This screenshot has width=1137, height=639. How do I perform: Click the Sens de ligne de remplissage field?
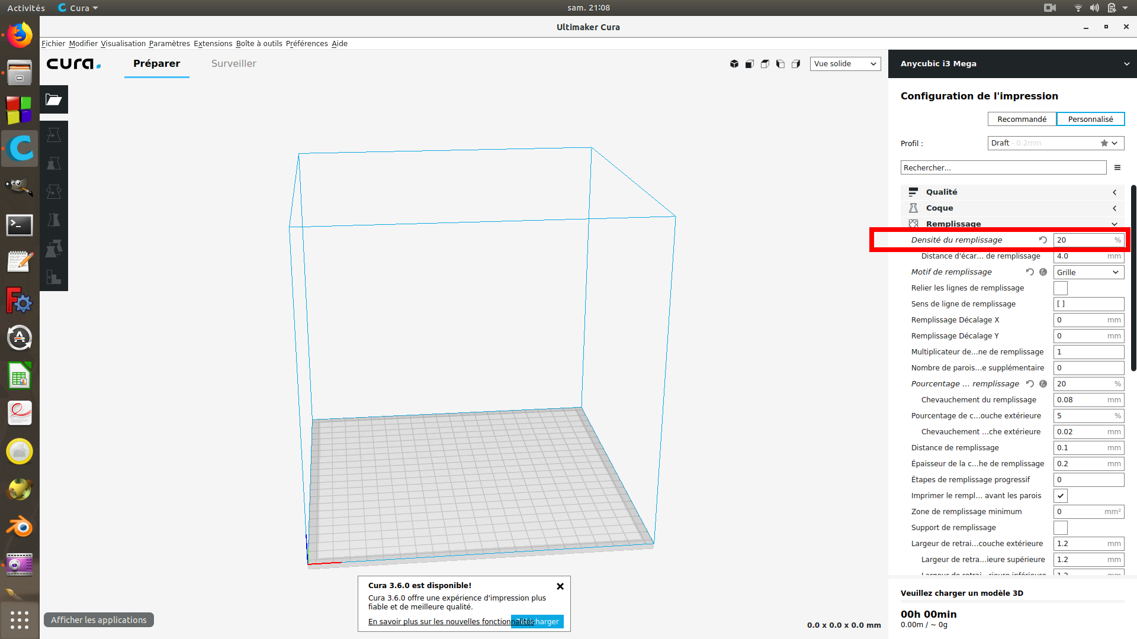pos(1088,304)
